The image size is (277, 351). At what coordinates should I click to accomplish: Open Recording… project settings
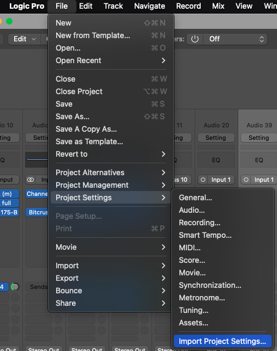(x=222, y=223)
